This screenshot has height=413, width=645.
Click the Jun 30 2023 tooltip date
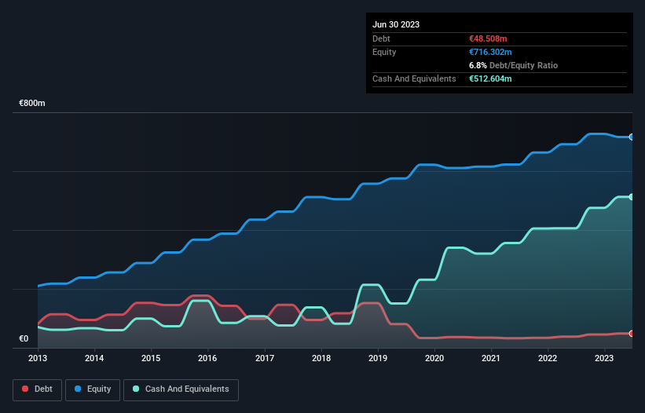(x=396, y=24)
